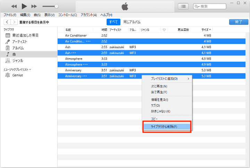Open Genius playlist atom icon
Viewport: 250px width, 168px height.
8,75
